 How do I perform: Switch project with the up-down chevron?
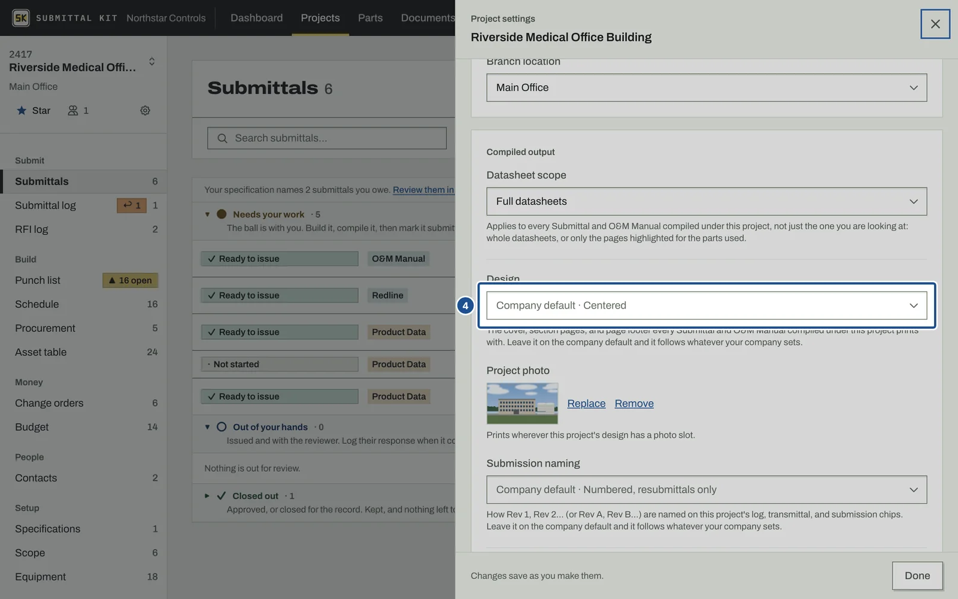coord(152,61)
